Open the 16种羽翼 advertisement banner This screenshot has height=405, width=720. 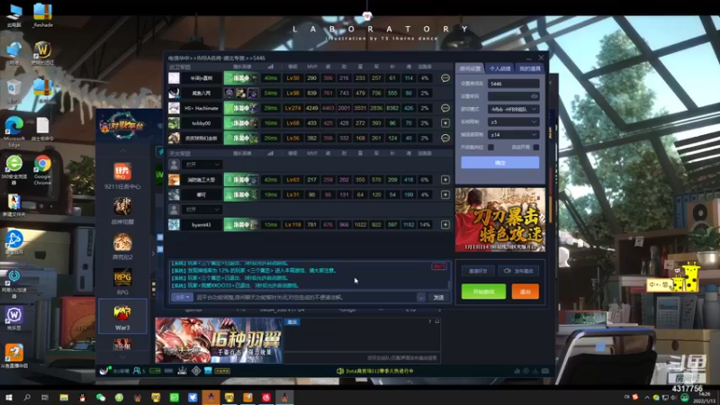click(x=219, y=340)
